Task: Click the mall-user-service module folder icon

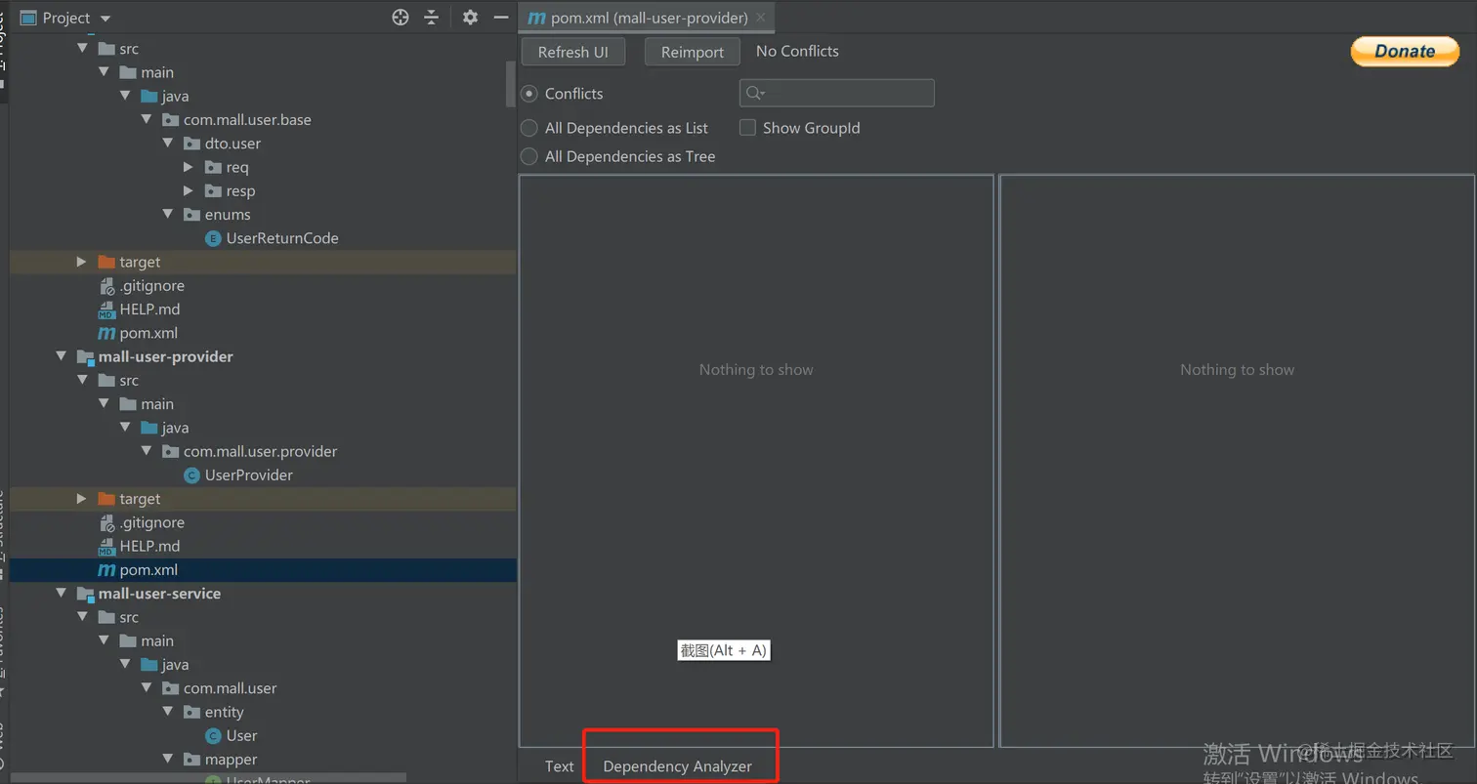Action: tap(85, 594)
